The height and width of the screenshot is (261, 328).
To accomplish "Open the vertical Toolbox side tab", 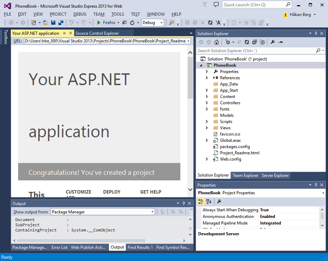I will pos(6,37).
